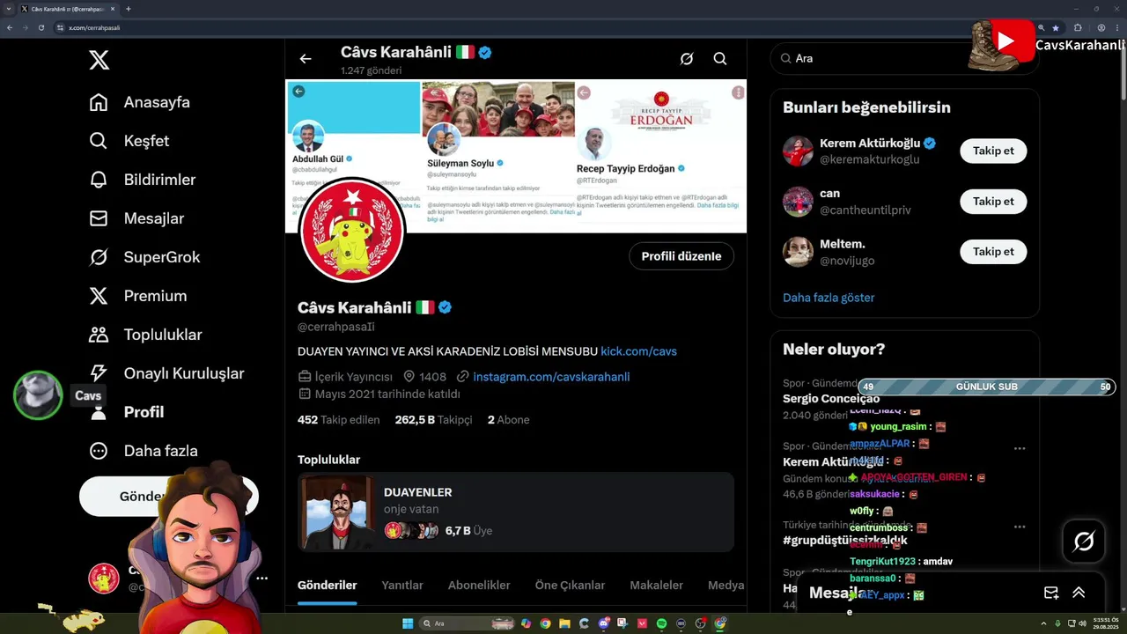Follow can with Takip et

point(993,202)
